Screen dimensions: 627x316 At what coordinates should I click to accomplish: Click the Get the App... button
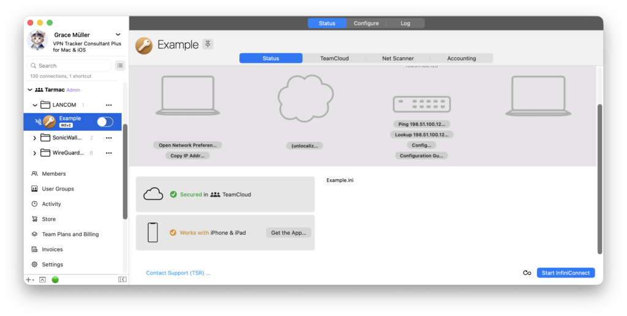click(x=289, y=233)
